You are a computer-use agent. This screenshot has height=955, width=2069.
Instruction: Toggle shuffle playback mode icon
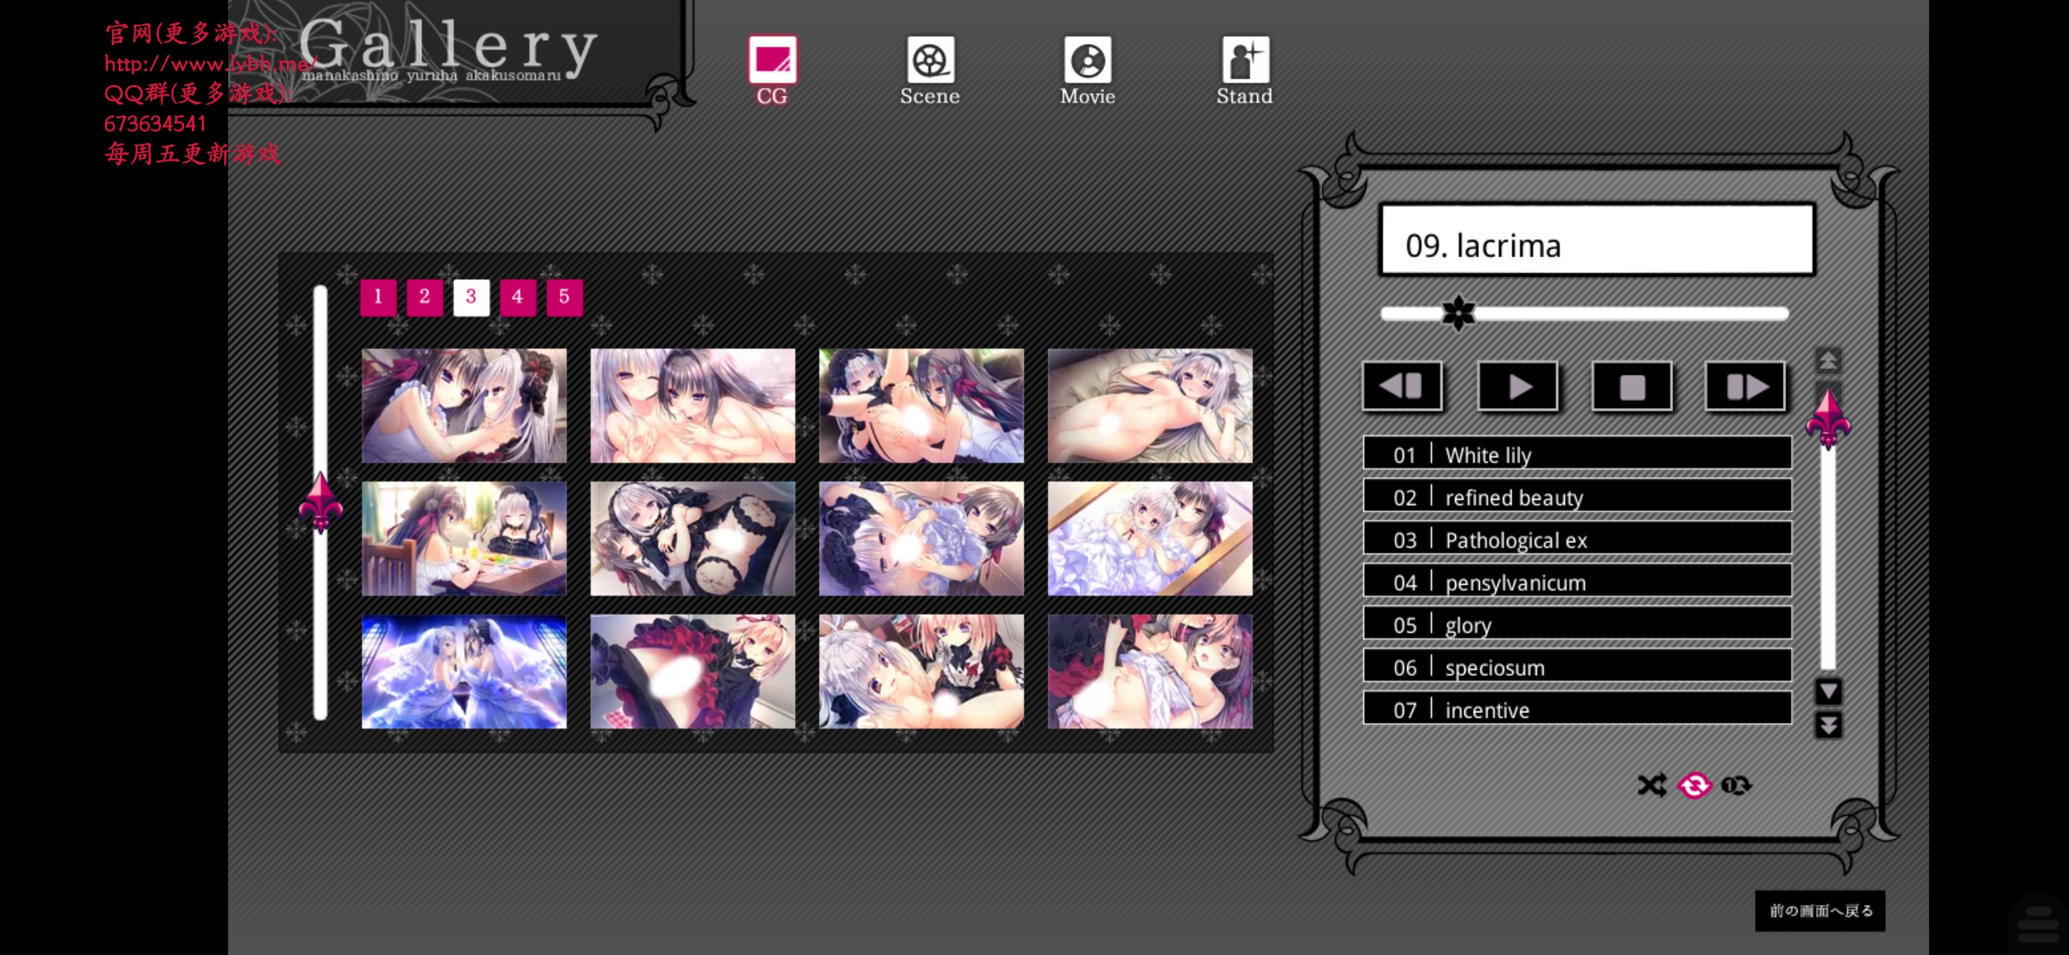(1652, 785)
